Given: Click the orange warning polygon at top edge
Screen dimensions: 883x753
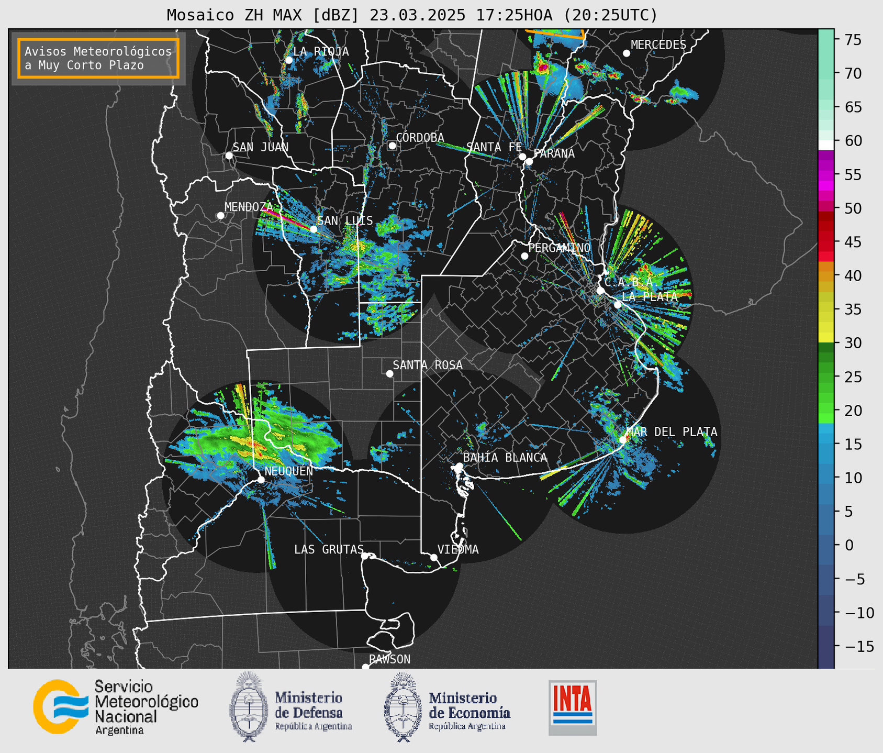Looking at the screenshot, I should click(x=555, y=34).
